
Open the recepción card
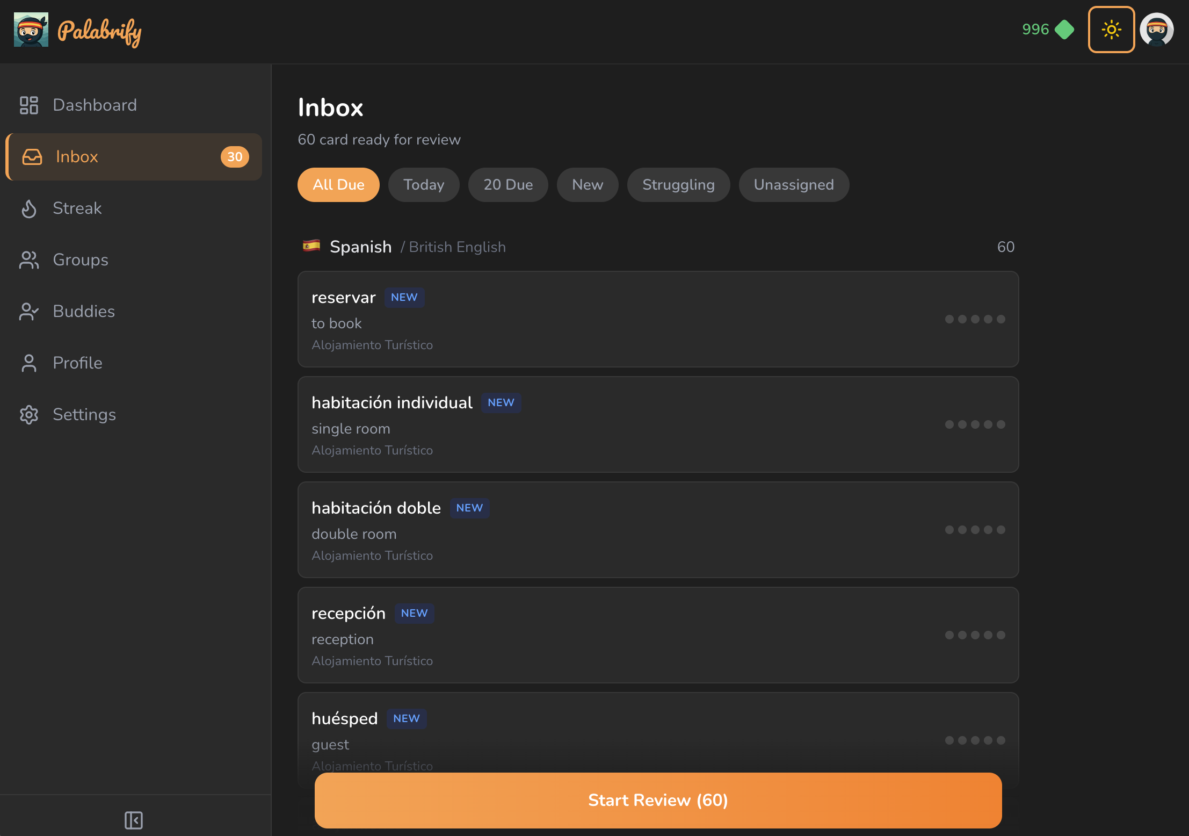tap(658, 635)
